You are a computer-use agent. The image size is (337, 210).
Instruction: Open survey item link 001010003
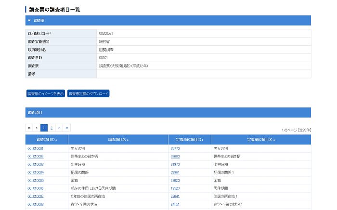(x=36, y=164)
